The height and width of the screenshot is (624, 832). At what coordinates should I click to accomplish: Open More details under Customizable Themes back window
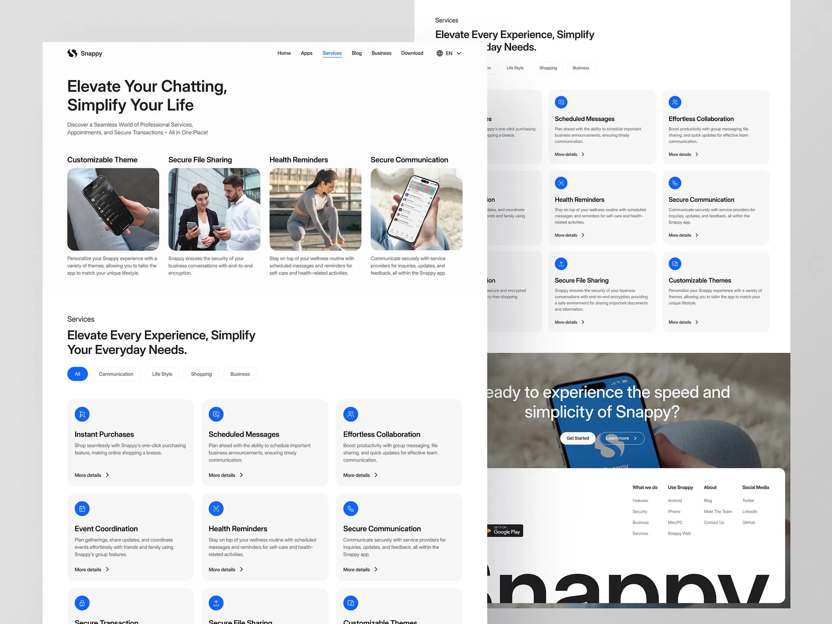click(683, 322)
